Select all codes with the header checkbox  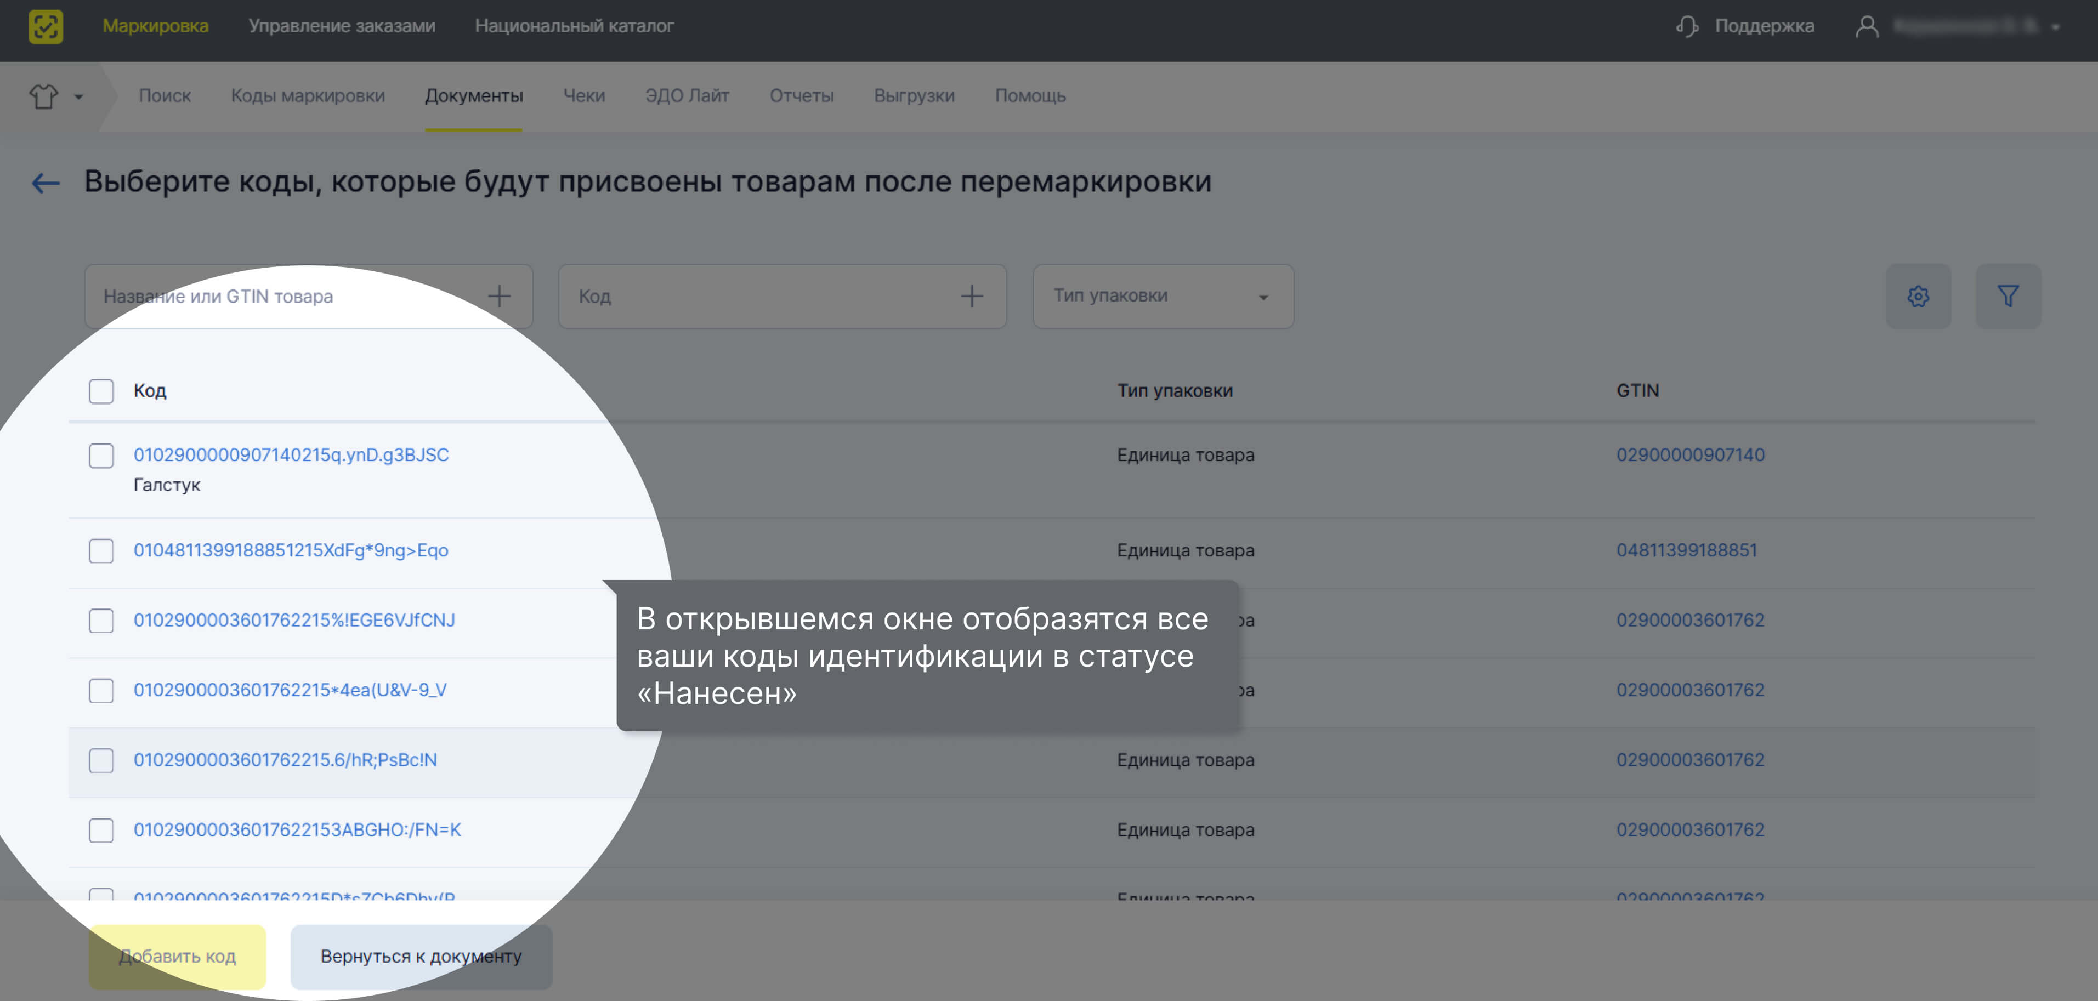[100, 391]
